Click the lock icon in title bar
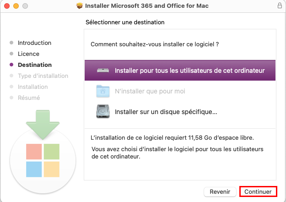This screenshot has width=286, height=202. 280,5
